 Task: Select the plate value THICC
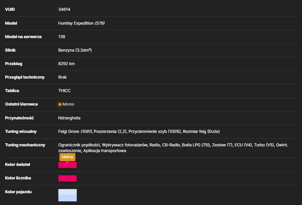64,91
